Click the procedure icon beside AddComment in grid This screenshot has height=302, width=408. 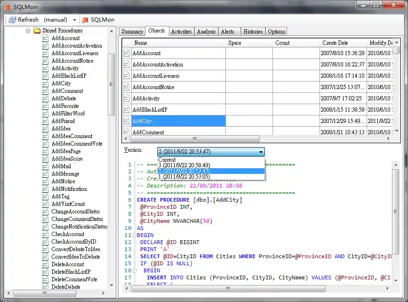[x=127, y=132]
